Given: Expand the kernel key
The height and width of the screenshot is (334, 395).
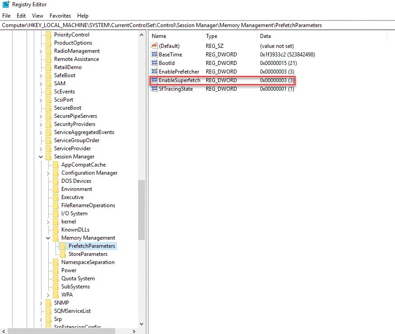Looking at the screenshot, I should pyautogui.click(x=48, y=222).
